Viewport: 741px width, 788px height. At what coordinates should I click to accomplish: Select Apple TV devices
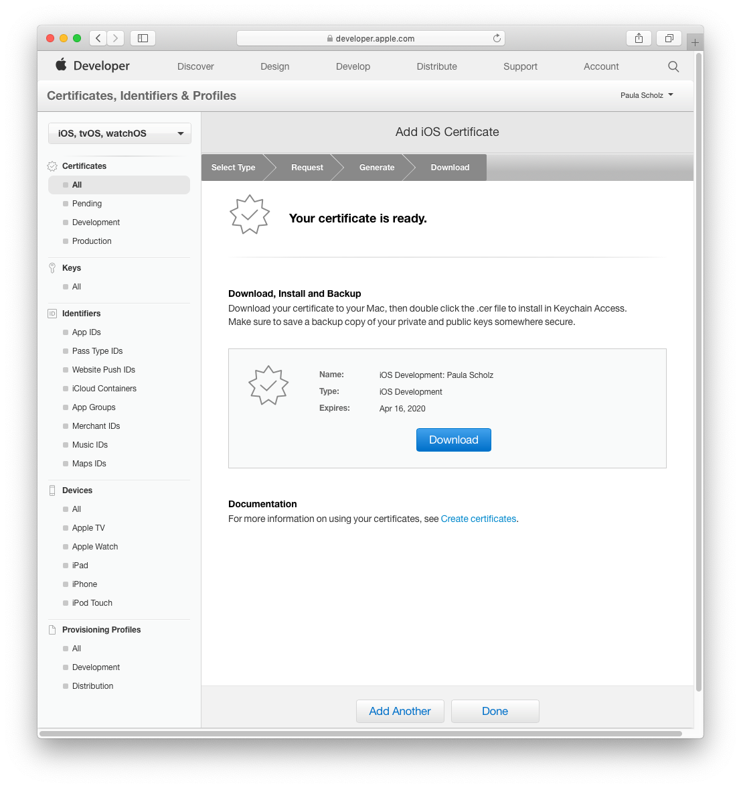[88, 528]
